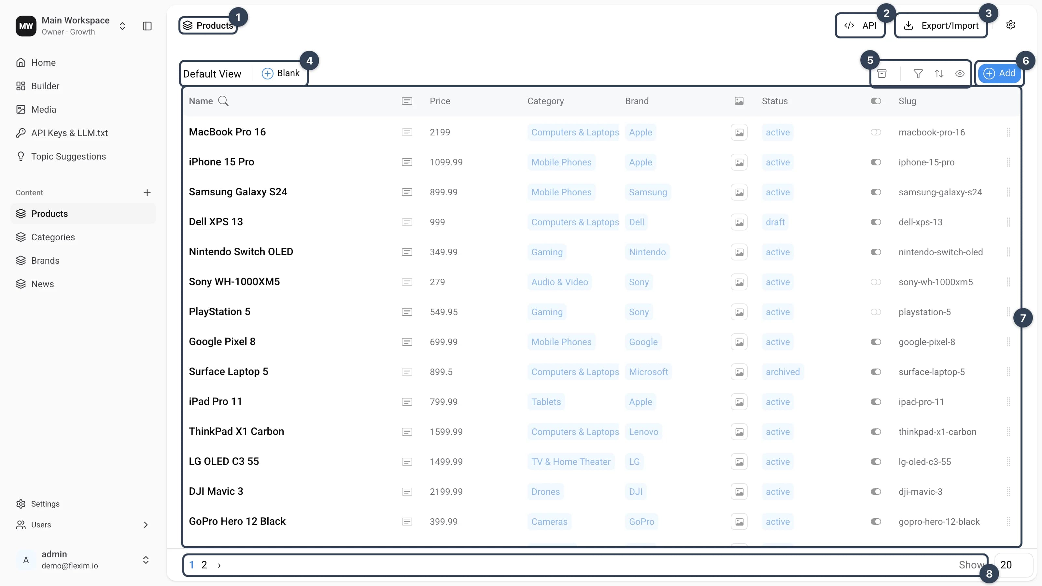Screen dimensions: 1042x586
Task: Toggle switch for Sony WH-1000XM5
Action: tap(876, 282)
